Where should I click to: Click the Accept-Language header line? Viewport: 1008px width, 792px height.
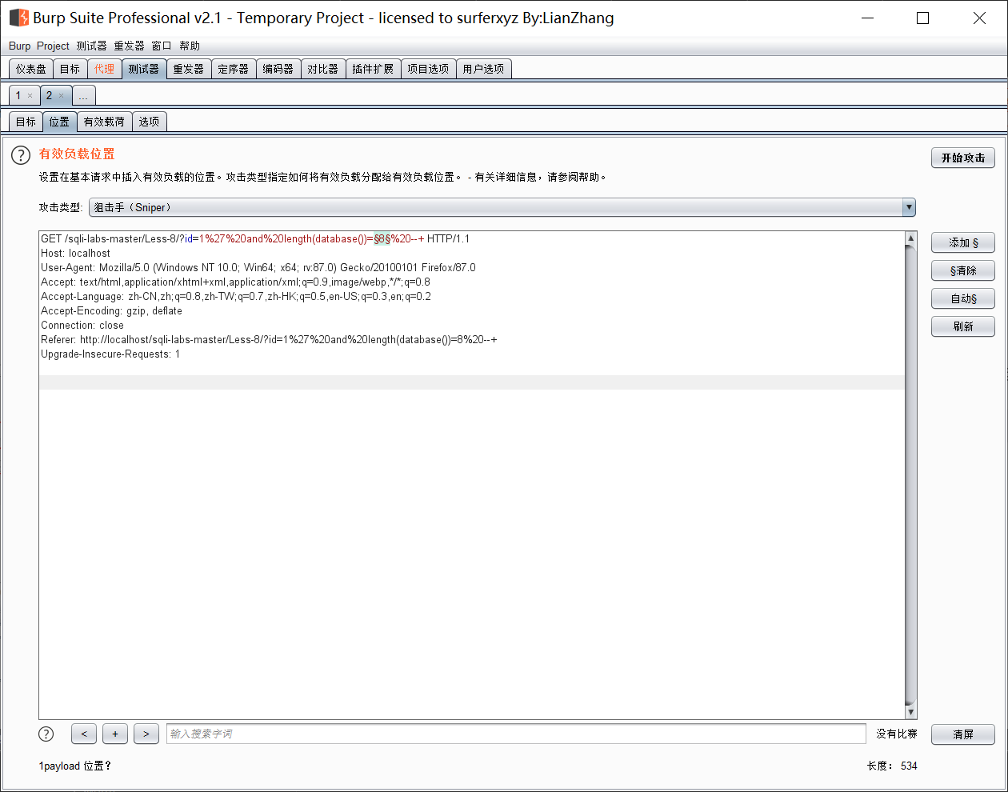point(236,296)
